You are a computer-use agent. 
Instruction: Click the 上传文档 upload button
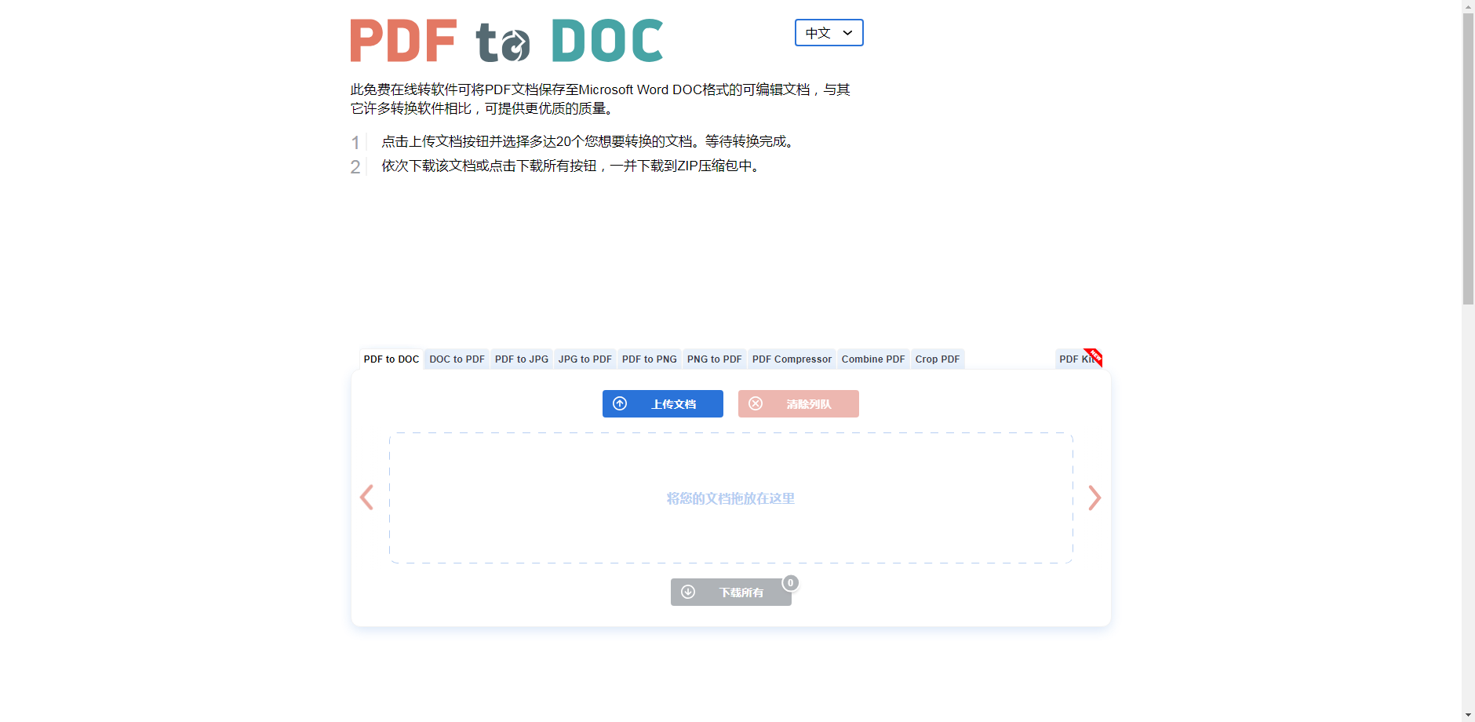coord(663,404)
